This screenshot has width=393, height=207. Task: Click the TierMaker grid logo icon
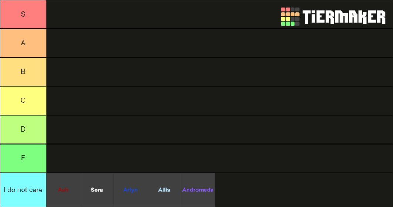[290, 17]
